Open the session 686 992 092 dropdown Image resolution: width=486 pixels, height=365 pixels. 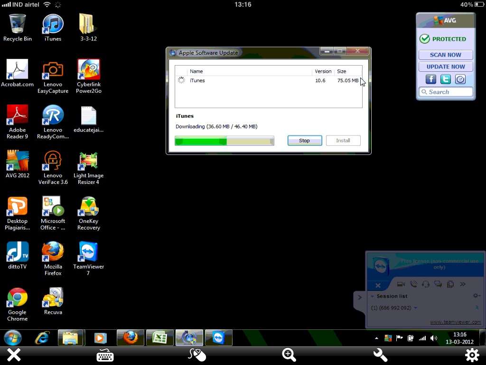415,308
